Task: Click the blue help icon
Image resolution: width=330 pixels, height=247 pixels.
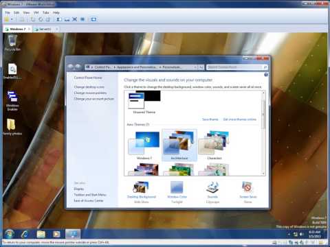Action: tap(266, 75)
